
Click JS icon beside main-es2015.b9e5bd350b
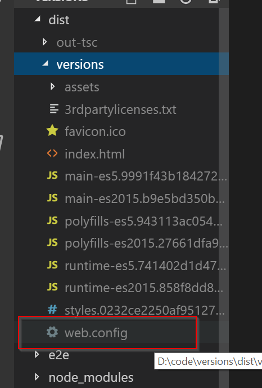point(52,198)
